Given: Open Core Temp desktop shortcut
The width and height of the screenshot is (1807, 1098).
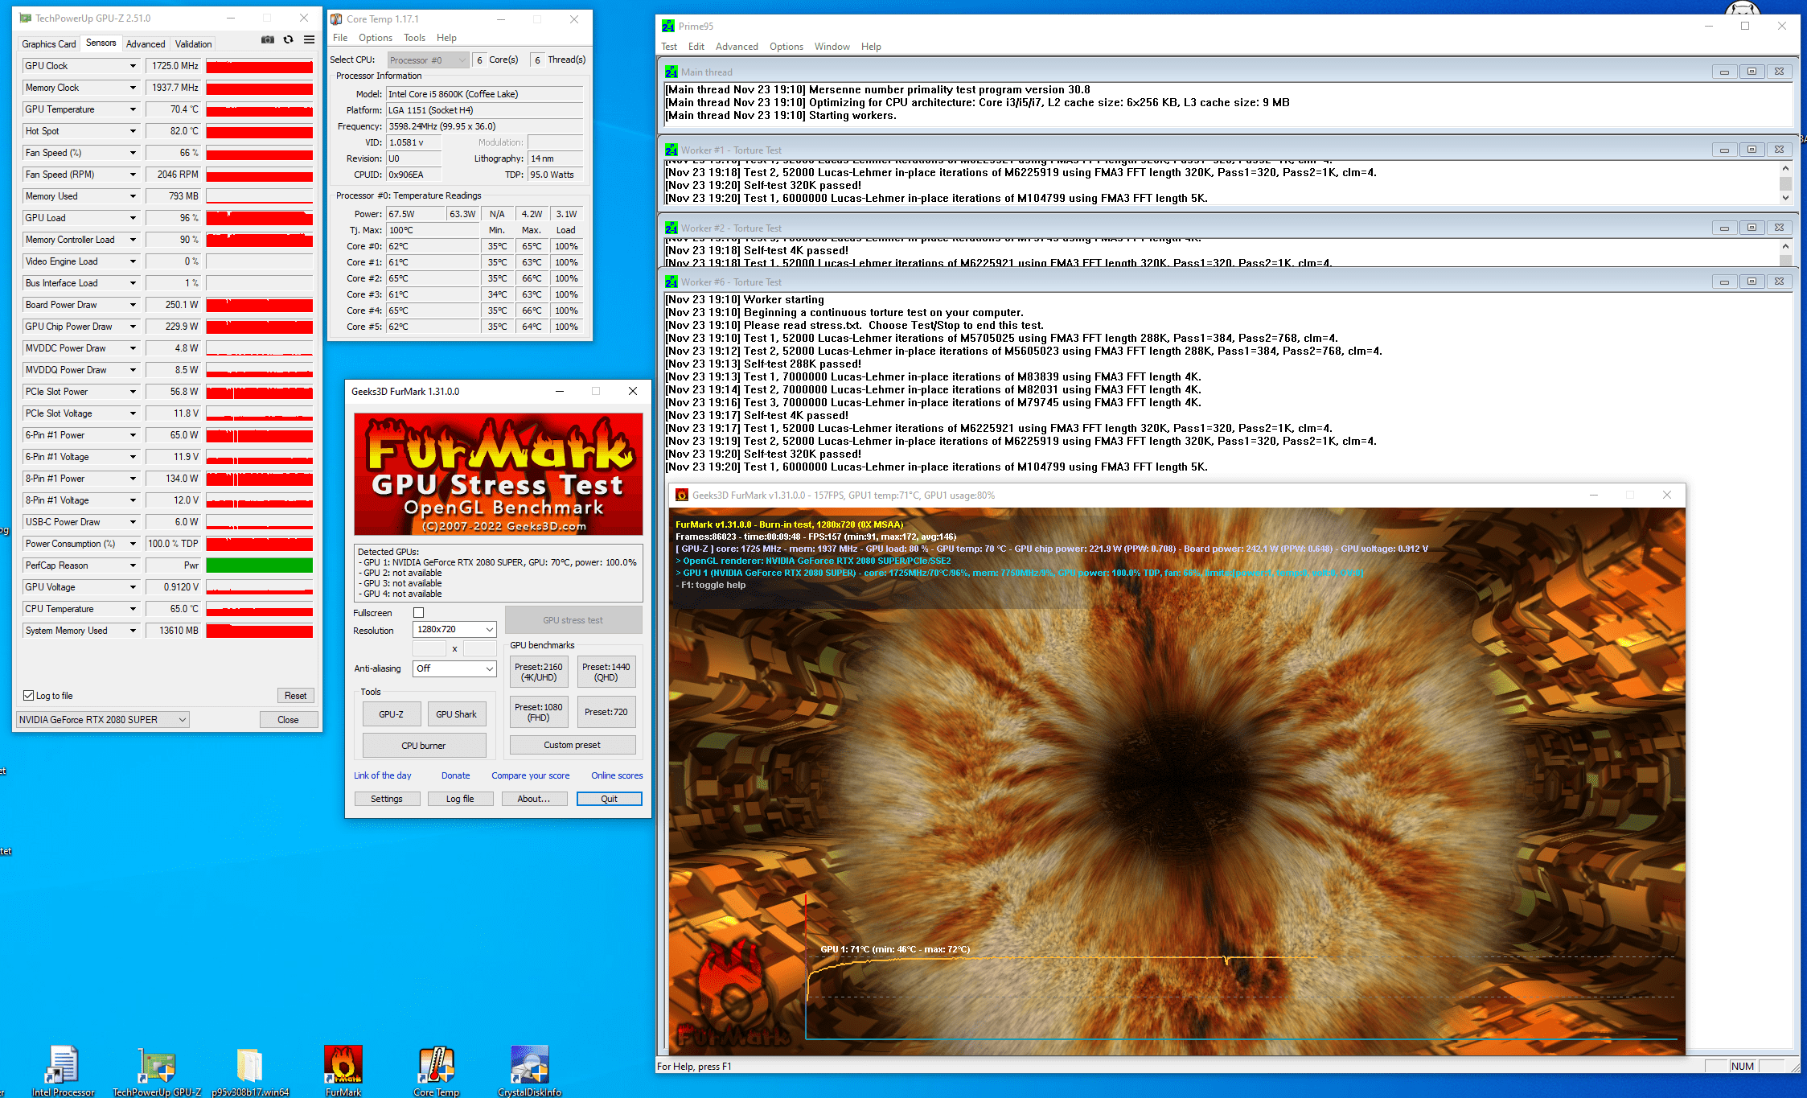Looking at the screenshot, I should [x=436, y=1065].
